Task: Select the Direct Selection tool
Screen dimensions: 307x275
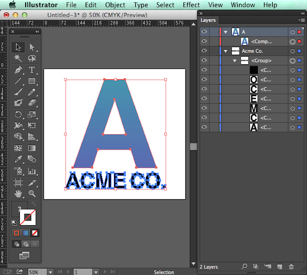Action: pos(32,47)
